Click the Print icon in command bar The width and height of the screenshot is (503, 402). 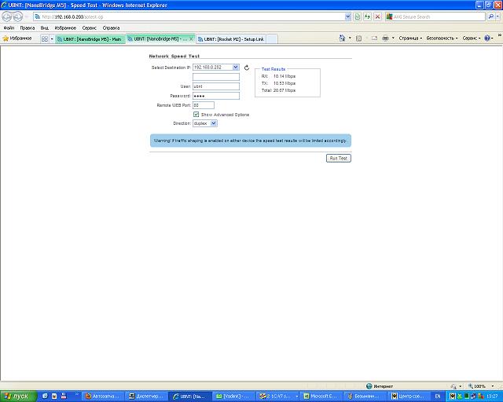click(x=386, y=38)
